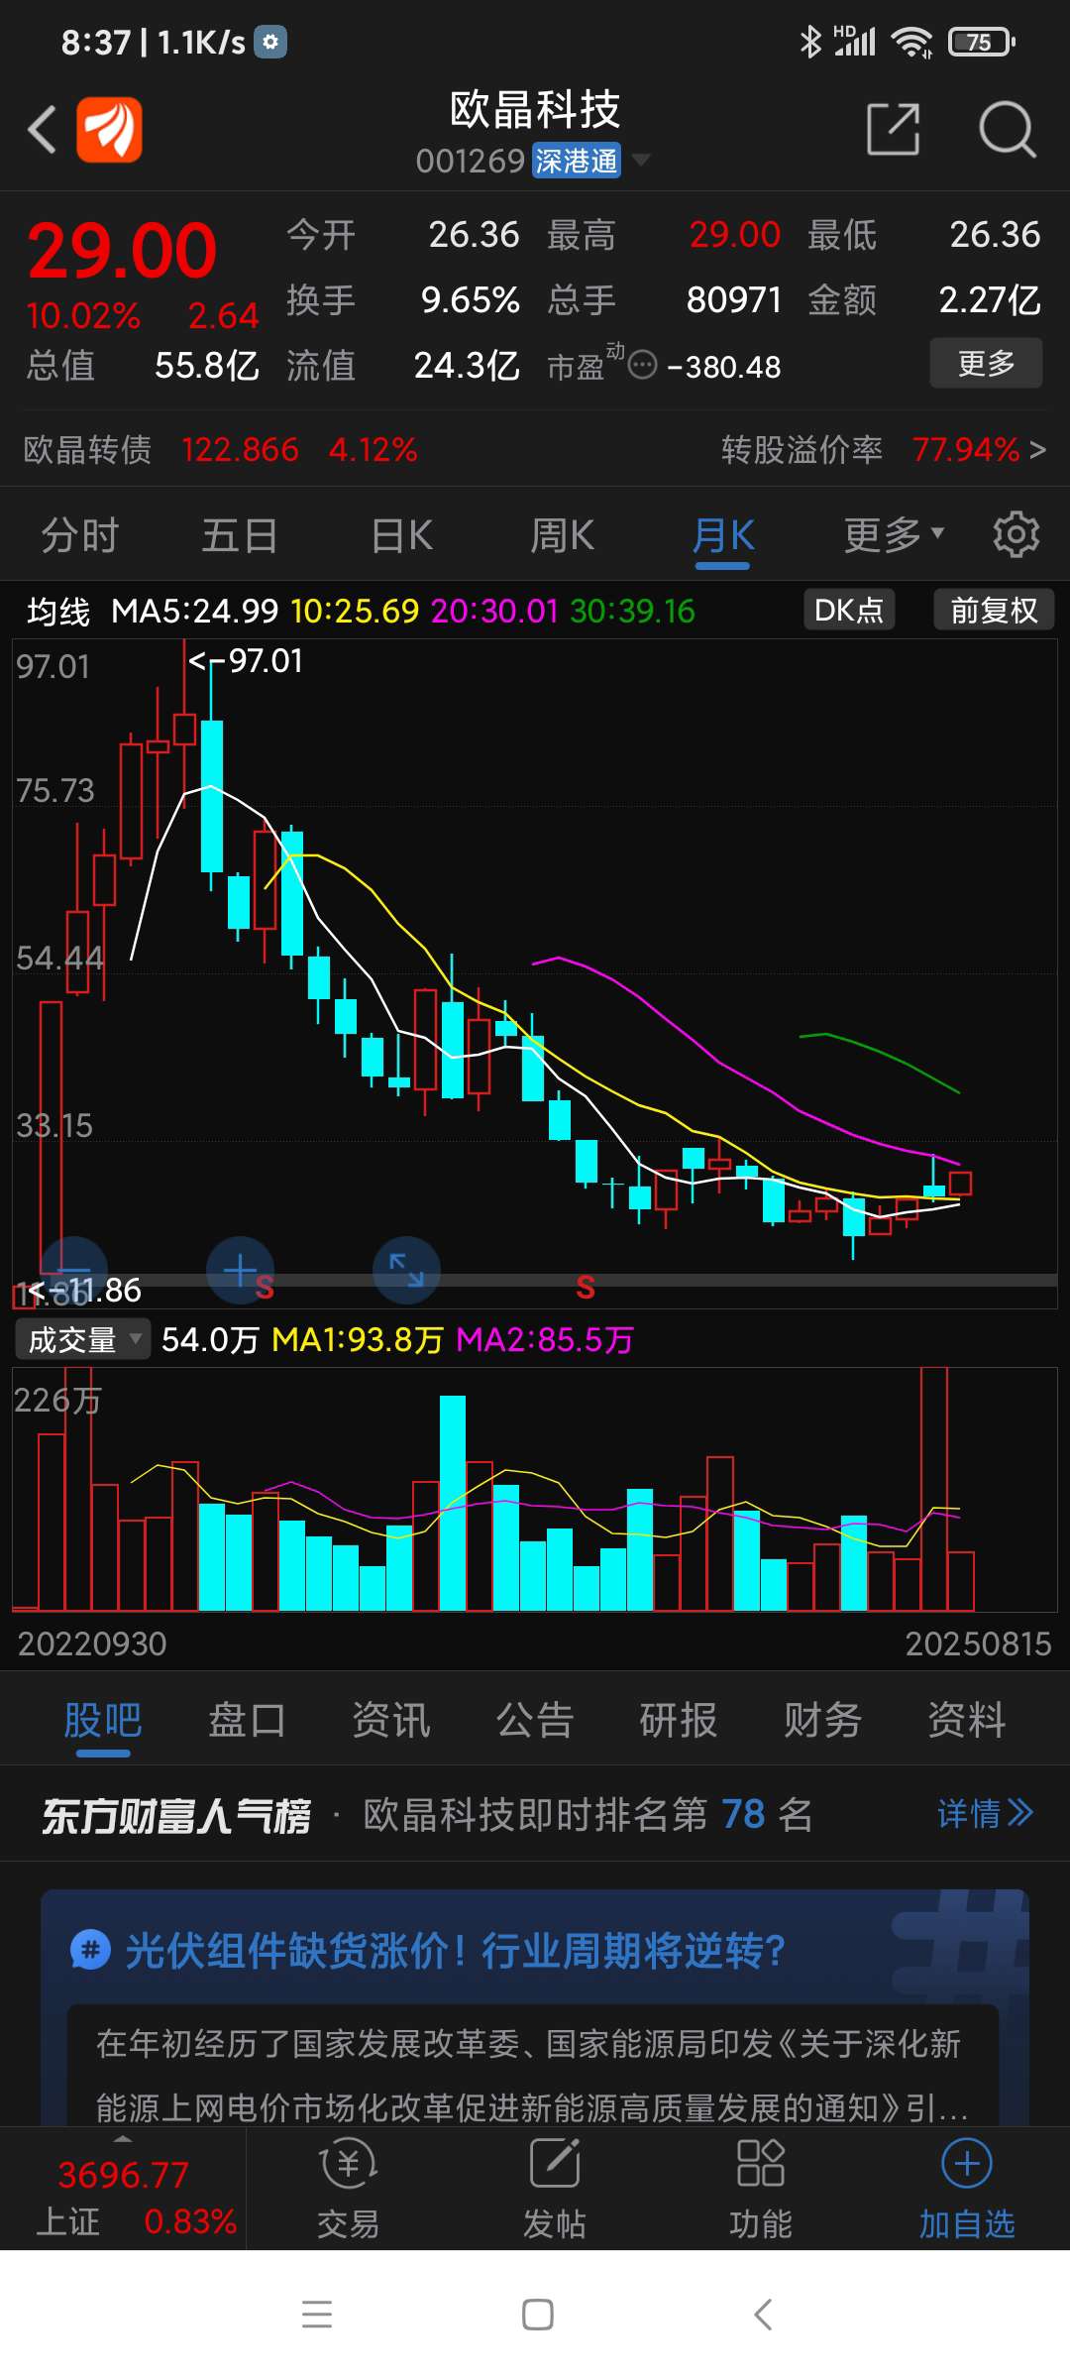1070x2379 pixels.
Task: Tap the last red monthly candlestick
Action: tap(960, 1183)
